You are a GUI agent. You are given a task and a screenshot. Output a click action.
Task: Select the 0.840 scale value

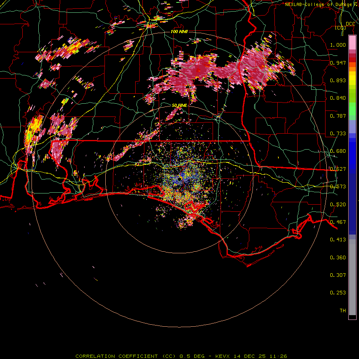click(x=338, y=98)
